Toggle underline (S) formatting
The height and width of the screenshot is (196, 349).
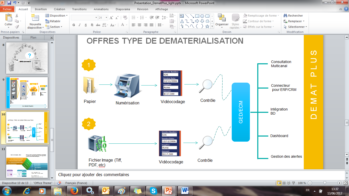coord(86,25)
